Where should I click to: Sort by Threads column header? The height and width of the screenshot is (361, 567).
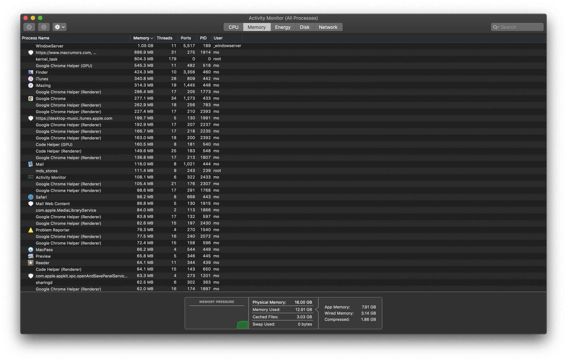[164, 38]
